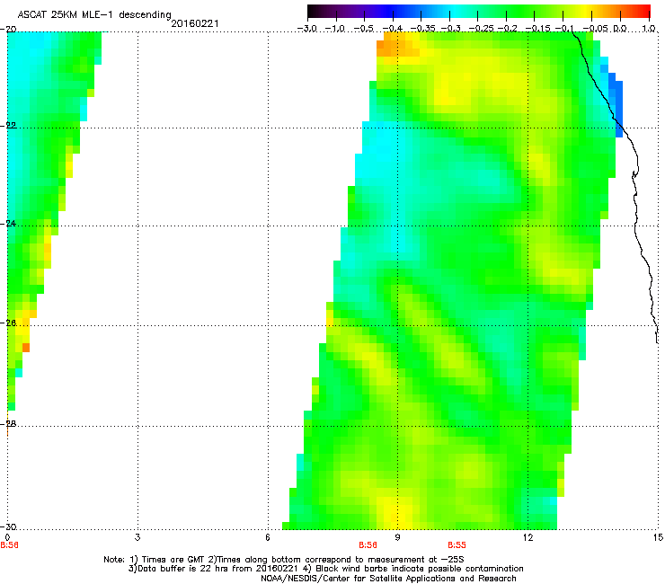
Task: Click the '-3.0' color scale label
Action: pos(306,29)
